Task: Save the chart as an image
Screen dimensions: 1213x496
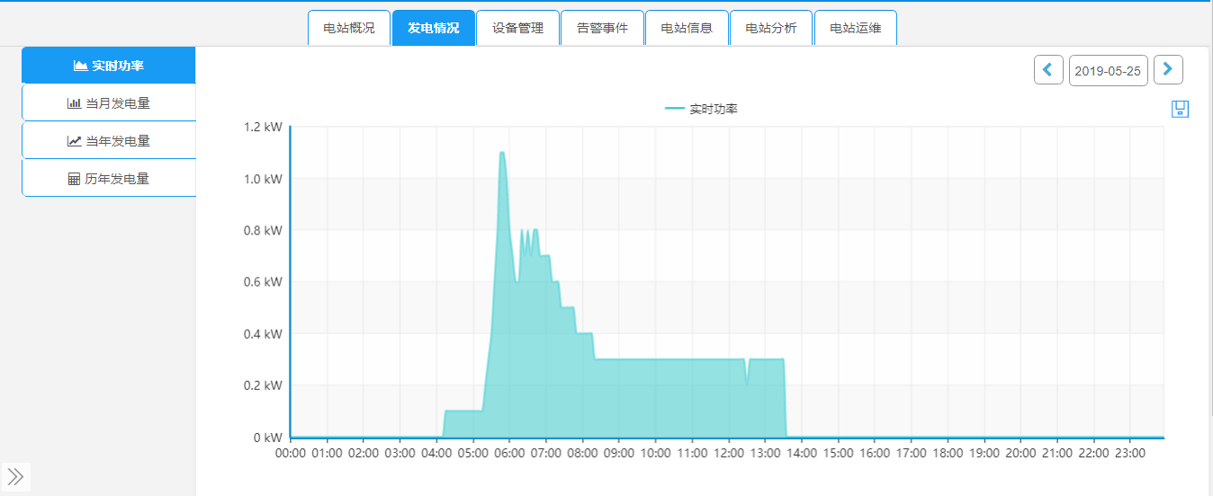Action: click(1181, 109)
